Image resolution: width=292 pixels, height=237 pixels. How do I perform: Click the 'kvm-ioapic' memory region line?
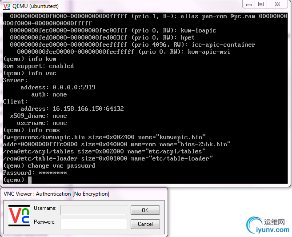coord(113,30)
